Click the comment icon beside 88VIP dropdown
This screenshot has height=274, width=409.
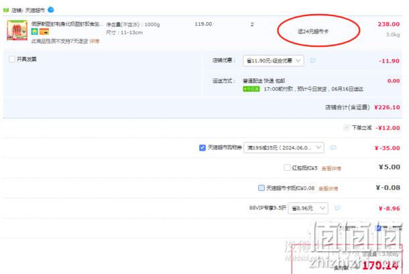[337, 208]
